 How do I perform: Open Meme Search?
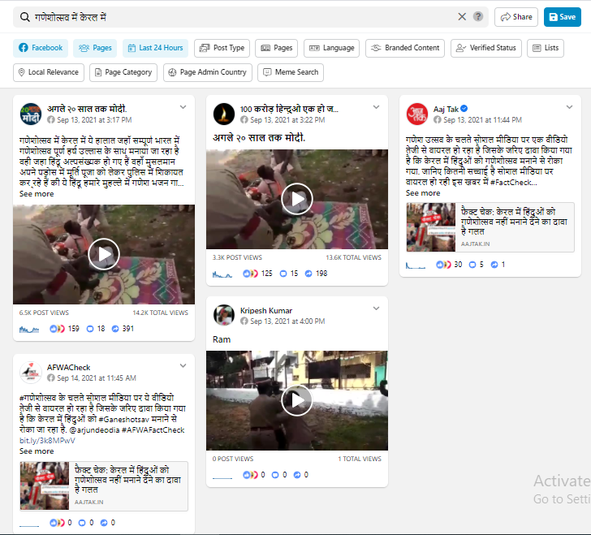(x=291, y=72)
